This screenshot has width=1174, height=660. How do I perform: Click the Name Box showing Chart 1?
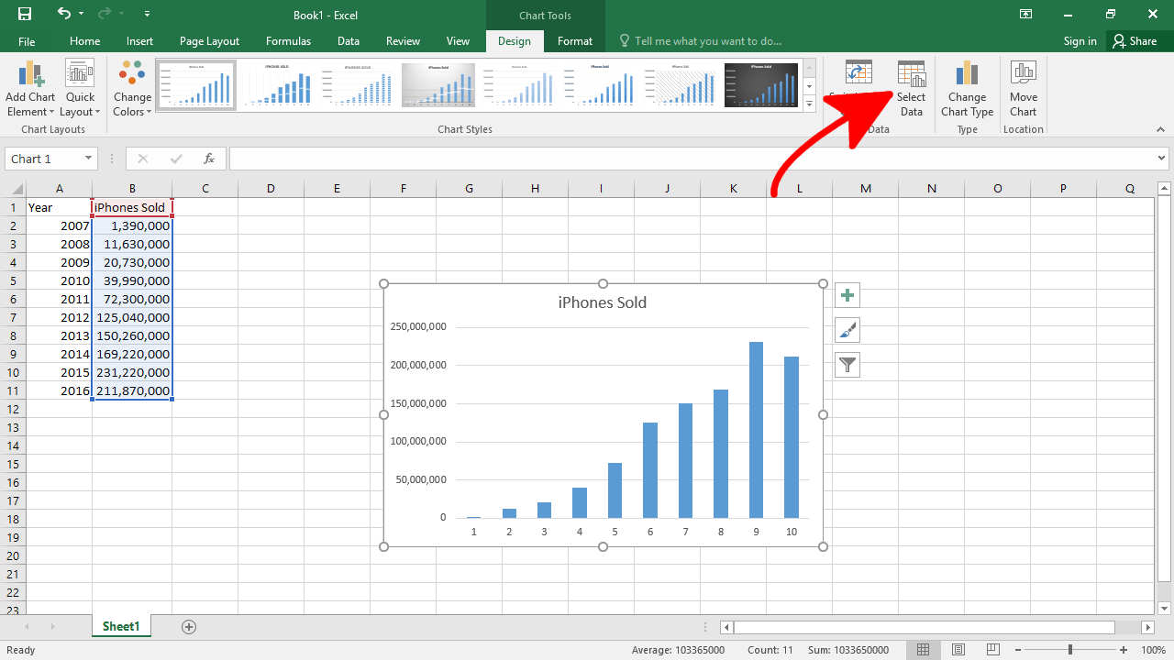click(43, 159)
